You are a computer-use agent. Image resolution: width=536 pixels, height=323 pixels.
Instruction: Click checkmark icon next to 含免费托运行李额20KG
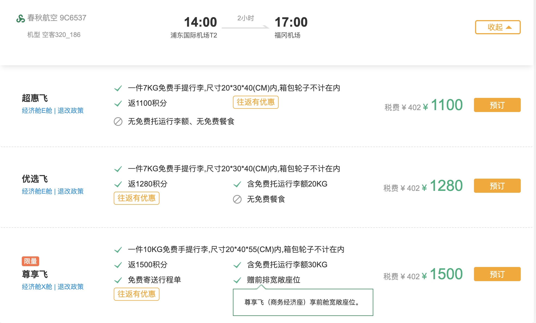coord(237,184)
